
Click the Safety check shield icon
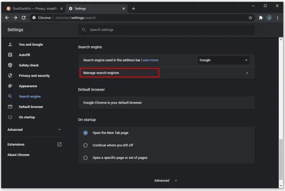point(10,65)
